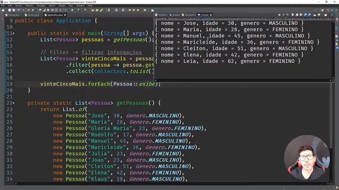The height and width of the screenshot is (190, 339).
Task: Click console row with 'Maricleide'
Action: tap(237, 42)
